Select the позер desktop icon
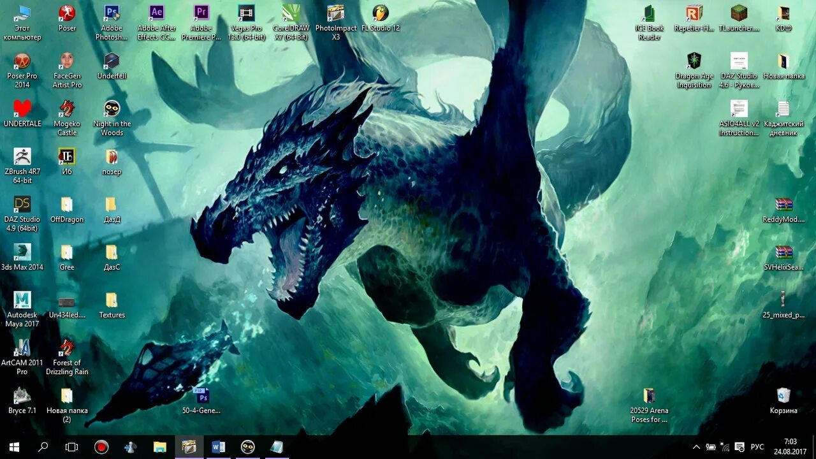Image resolution: width=816 pixels, height=459 pixels. click(x=112, y=162)
